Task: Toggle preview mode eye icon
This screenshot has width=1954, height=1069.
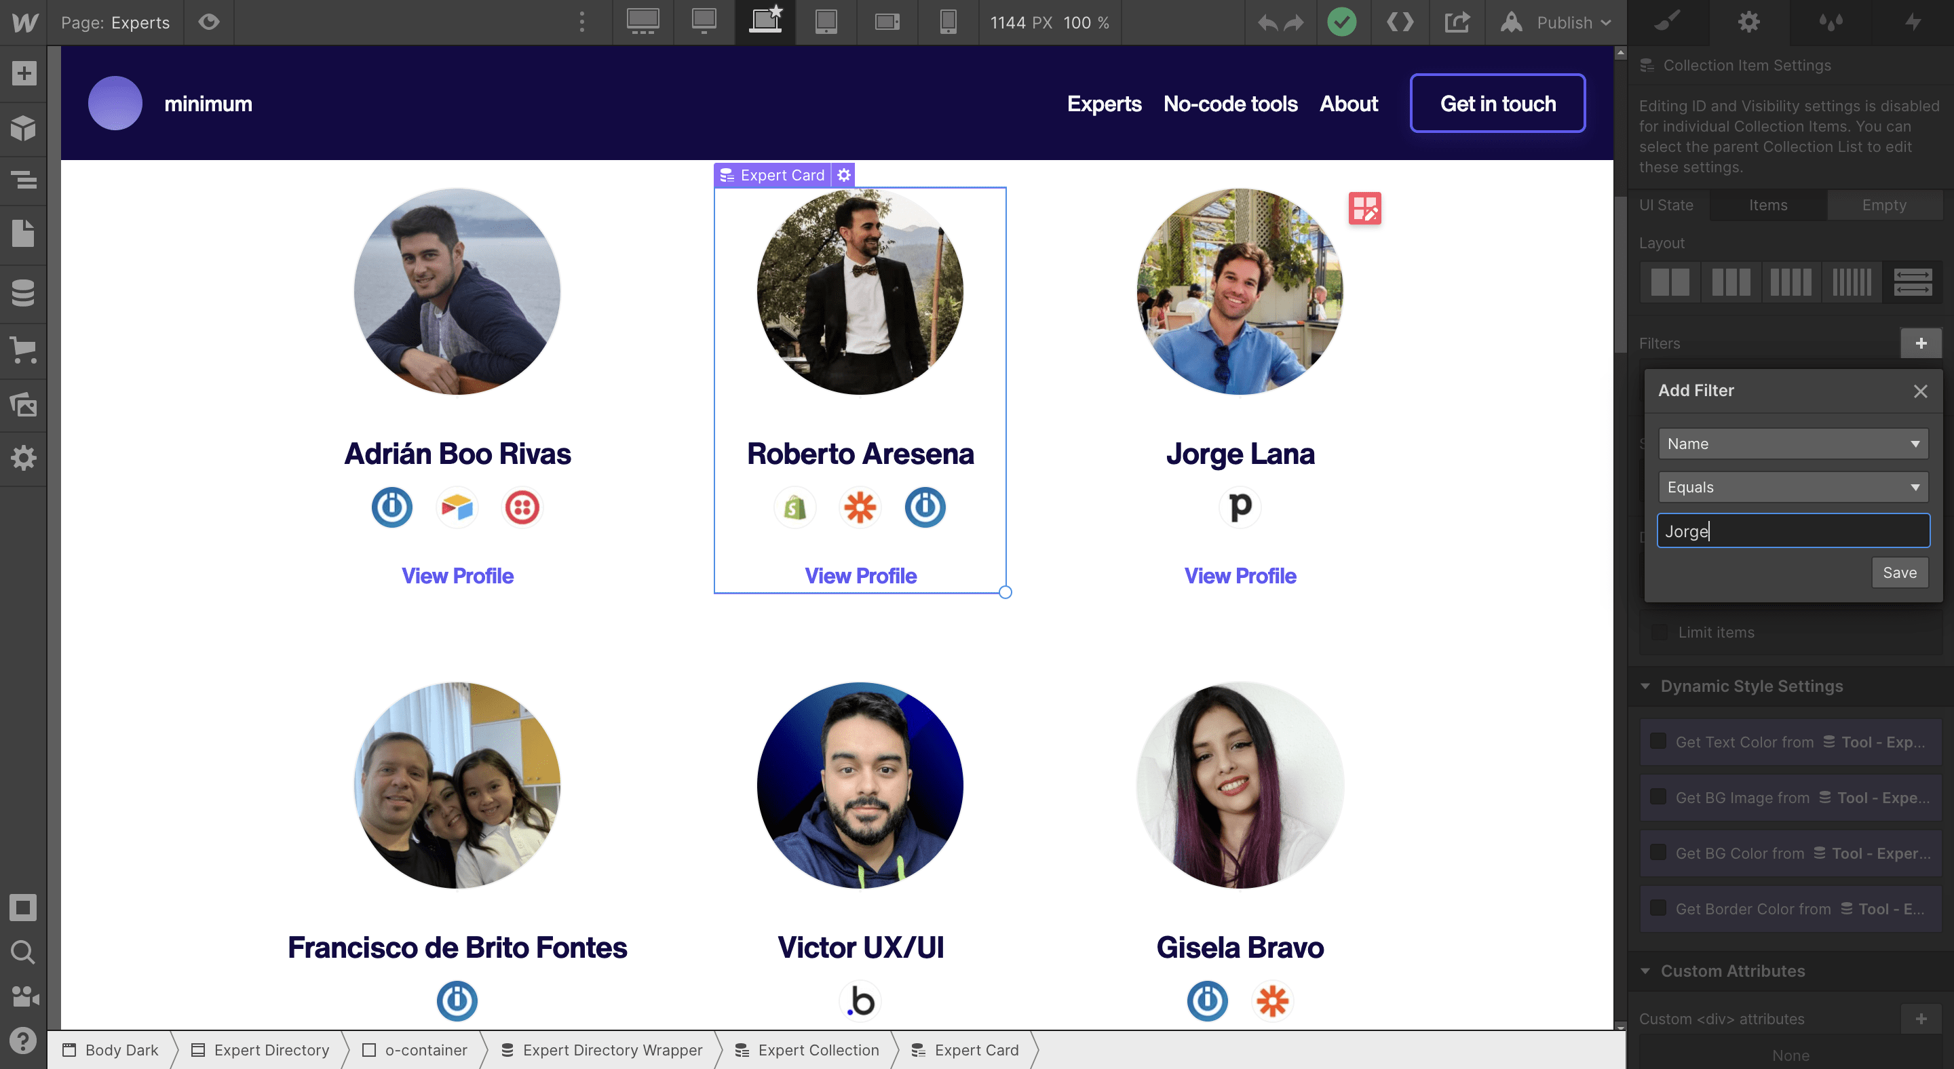Action: coord(208,22)
